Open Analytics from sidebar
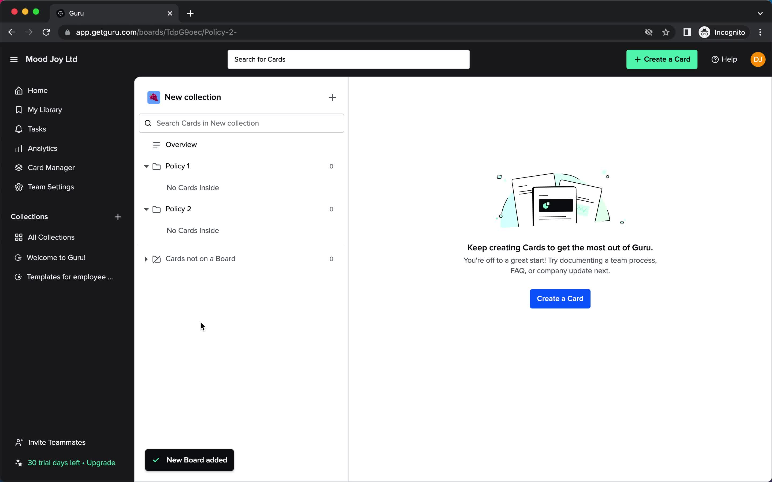The image size is (772, 482). pos(42,148)
